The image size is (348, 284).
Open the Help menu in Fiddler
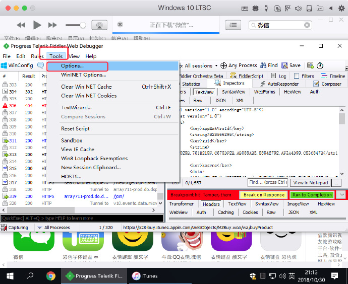pyautogui.click(x=91, y=56)
